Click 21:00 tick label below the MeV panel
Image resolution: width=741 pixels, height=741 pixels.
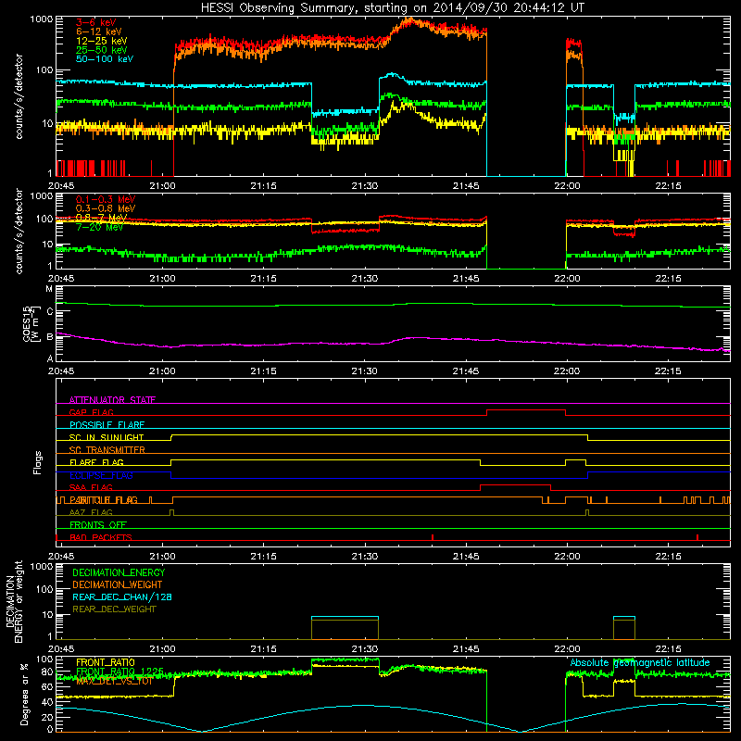pos(163,279)
